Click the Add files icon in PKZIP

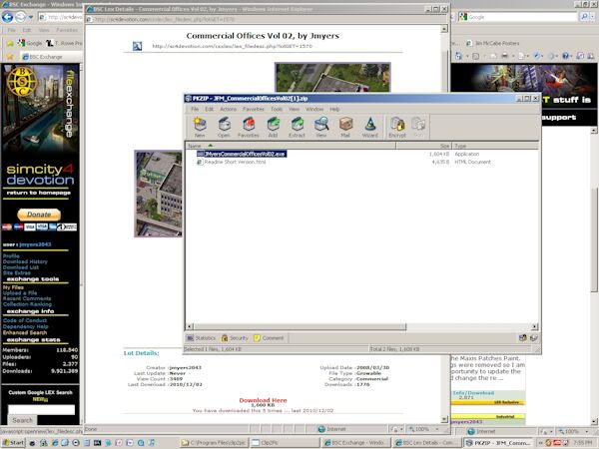click(273, 127)
